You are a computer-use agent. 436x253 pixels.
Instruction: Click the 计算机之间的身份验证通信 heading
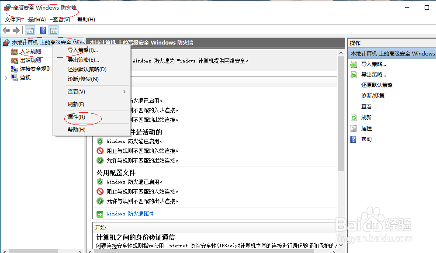[136, 237]
